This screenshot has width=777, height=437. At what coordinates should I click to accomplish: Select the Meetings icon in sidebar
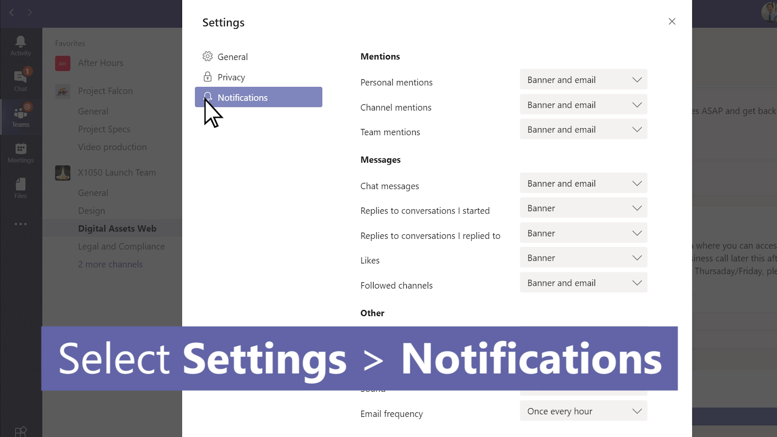(21, 152)
